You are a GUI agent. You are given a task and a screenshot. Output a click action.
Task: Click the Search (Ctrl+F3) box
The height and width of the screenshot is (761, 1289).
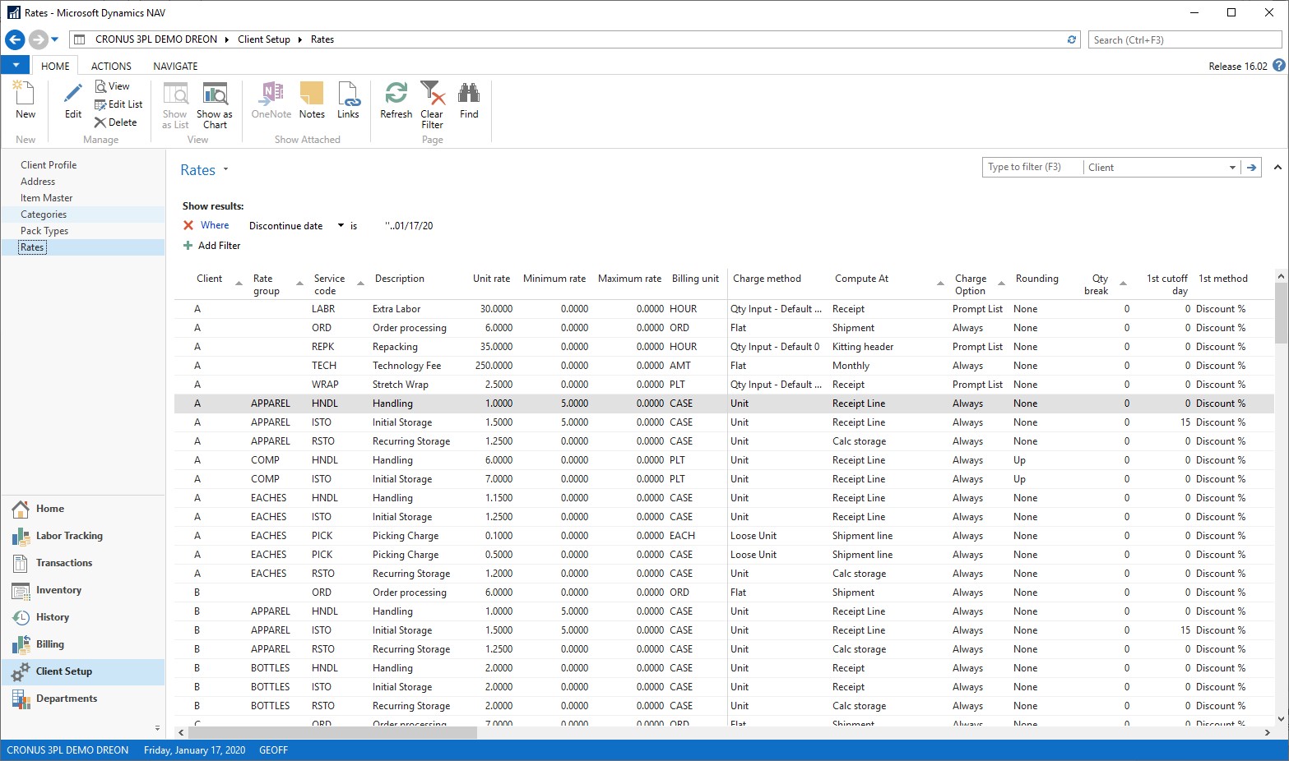1185,39
